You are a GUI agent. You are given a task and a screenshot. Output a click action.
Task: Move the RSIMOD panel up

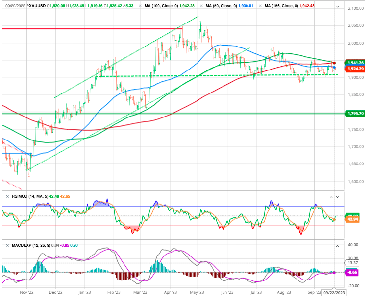click(x=330, y=197)
